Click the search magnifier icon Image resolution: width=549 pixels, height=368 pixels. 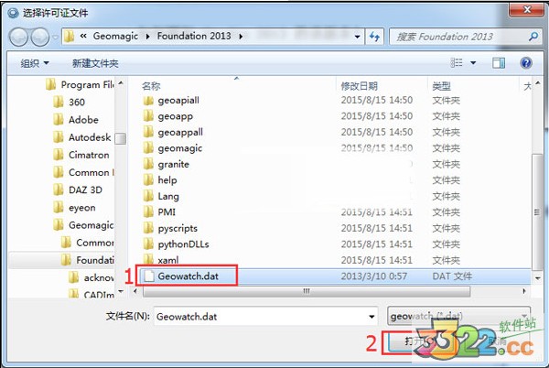pos(533,37)
